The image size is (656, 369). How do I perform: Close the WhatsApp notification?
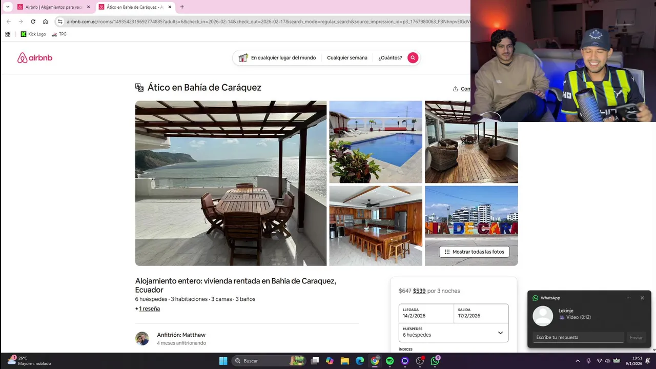[642, 298]
